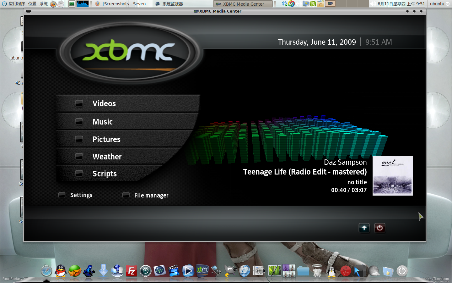Image resolution: width=452 pixels, height=283 pixels.
Task: Launch Firefox from the top panel
Action: point(53,4)
